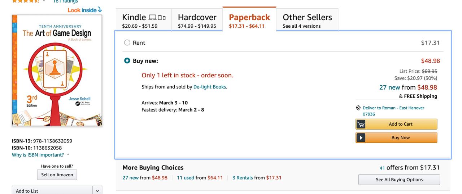Click the delivery location pin icon
The width and height of the screenshot is (462, 194).
click(x=358, y=108)
